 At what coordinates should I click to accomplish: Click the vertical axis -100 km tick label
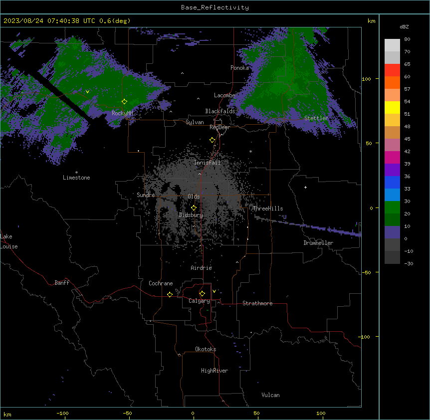pos(365,337)
